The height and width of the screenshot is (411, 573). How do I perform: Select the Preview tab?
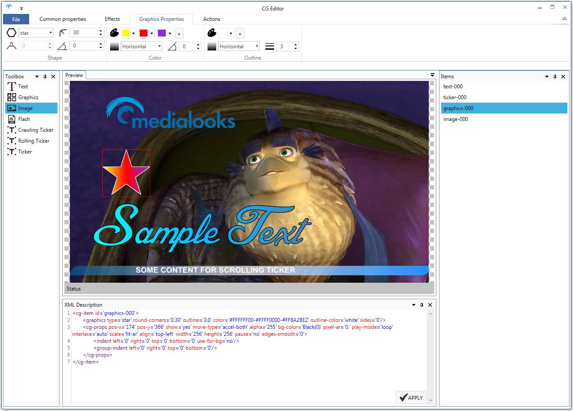click(74, 75)
